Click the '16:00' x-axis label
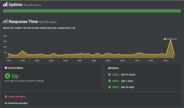Screen dimensions: 184x108 [x=8, y=61]
